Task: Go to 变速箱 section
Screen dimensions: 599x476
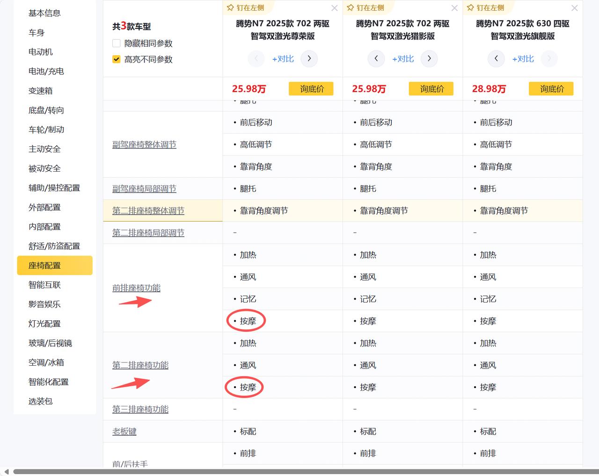Action: coord(41,91)
